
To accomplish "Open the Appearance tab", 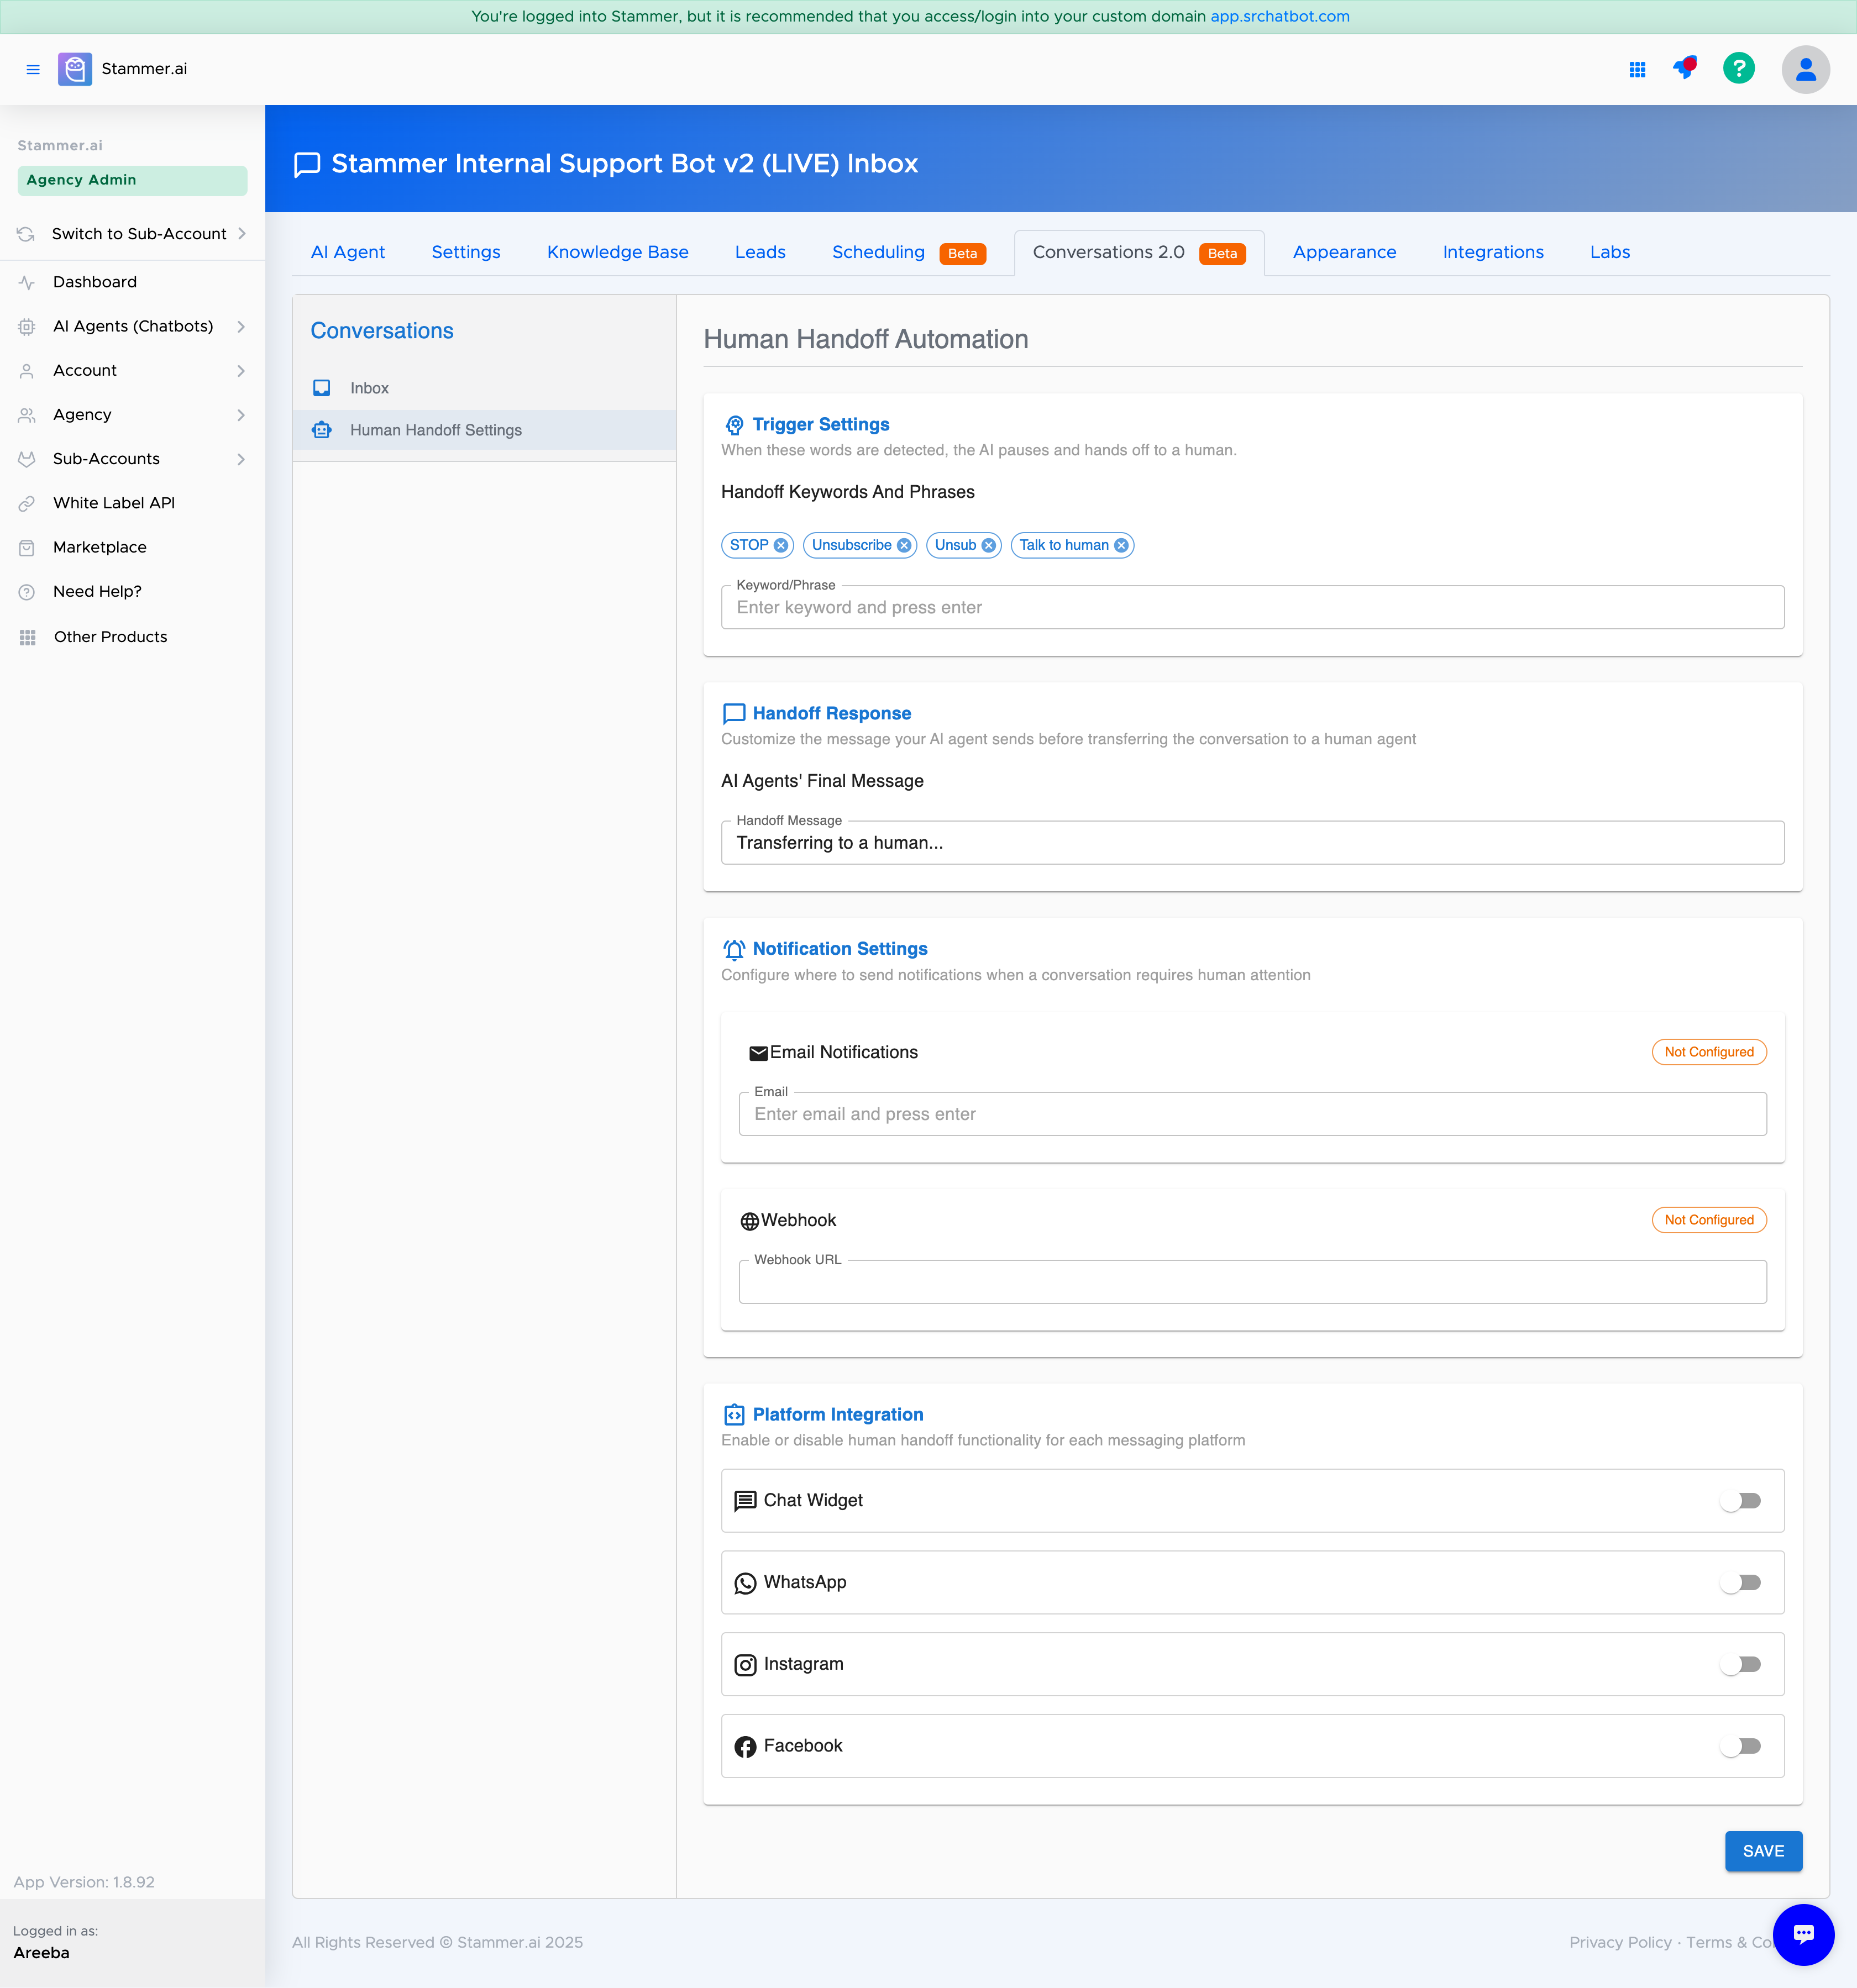I will tap(1344, 252).
